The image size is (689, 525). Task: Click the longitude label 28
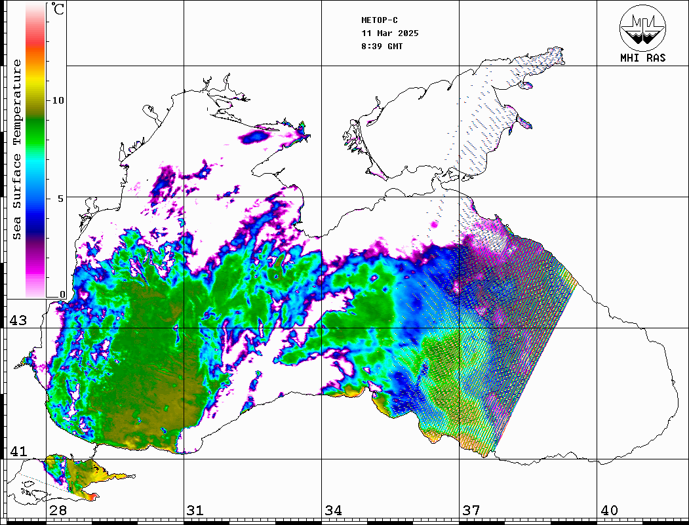point(58,511)
